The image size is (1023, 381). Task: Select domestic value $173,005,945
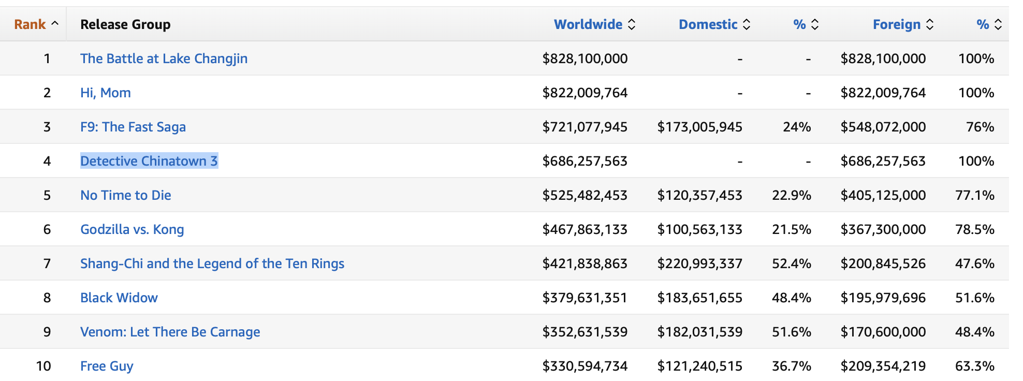click(700, 127)
